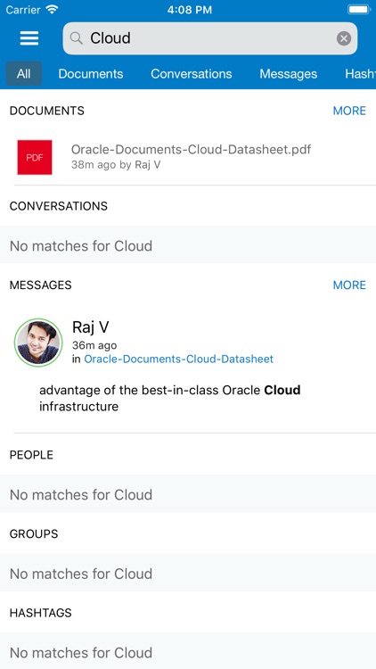Image resolution: width=376 pixels, height=669 pixels.
Task: Show MORE results under Documents
Action: pos(349,111)
